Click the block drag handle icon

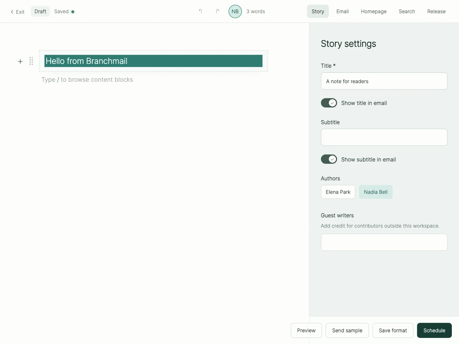(31, 61)
